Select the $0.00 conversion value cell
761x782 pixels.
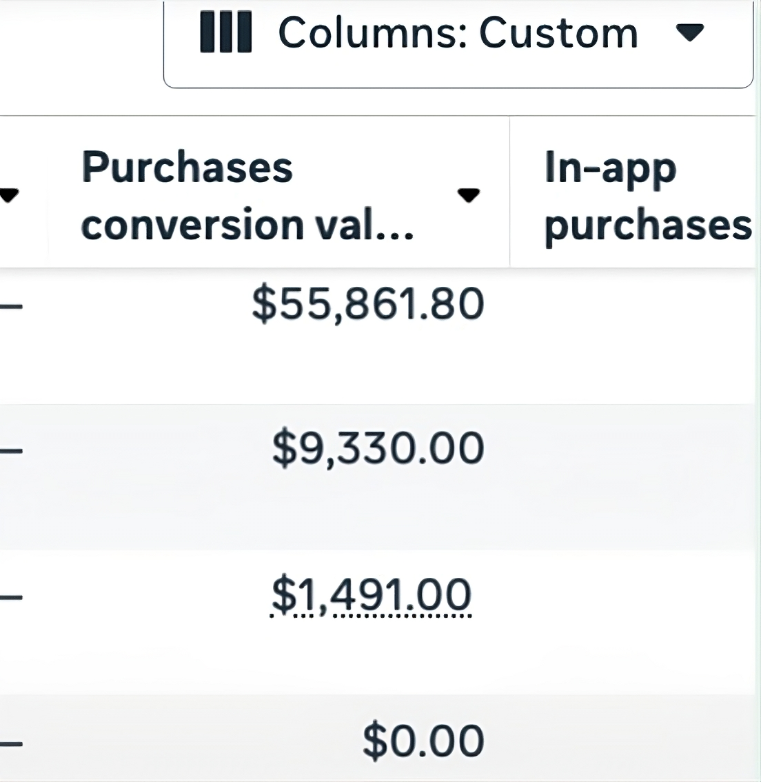423,741
